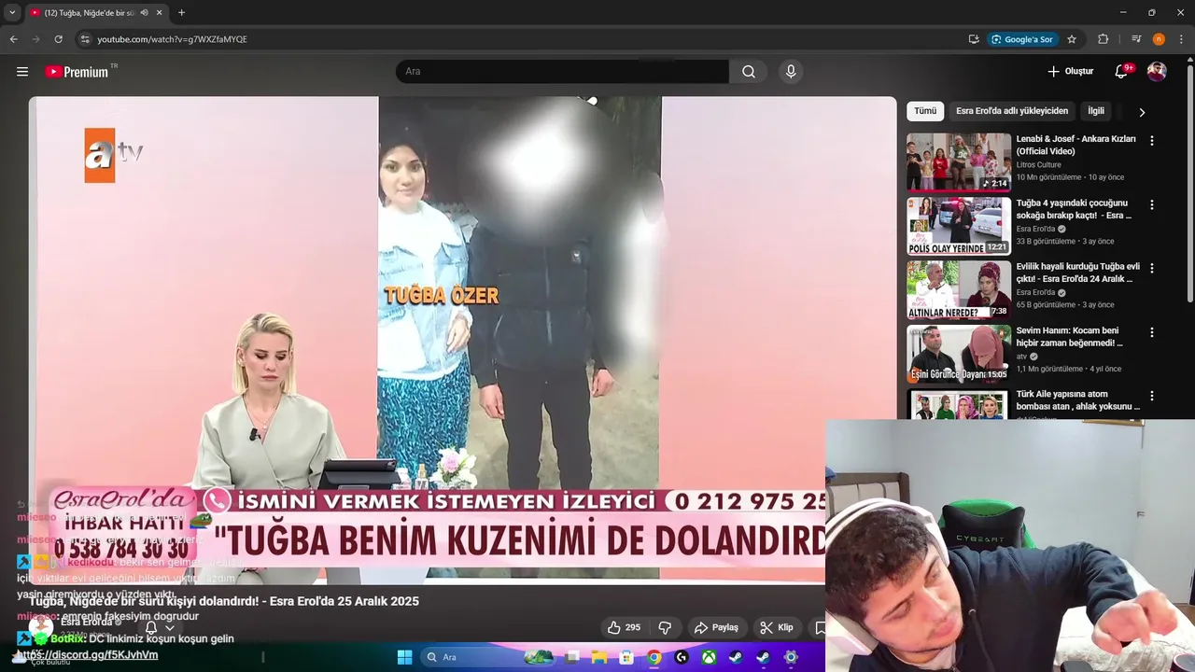The height and width of the screenshot is (672, 1195).
Task: Open options for 'Sevim Hanım' video
Action: tap(1151, 332)
